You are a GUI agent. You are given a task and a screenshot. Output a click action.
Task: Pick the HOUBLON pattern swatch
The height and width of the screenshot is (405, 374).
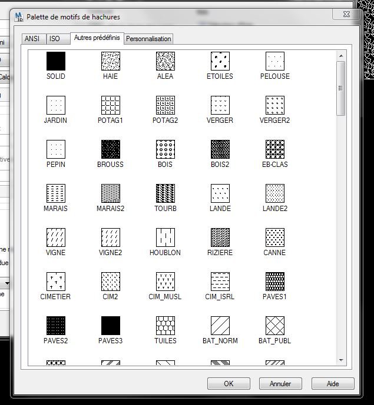click(x=166, y=237)
